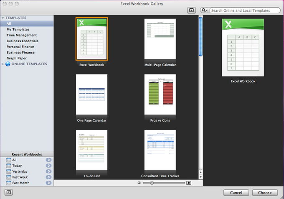Select the One Page Calendar template
Image resolution: width=284 pixels, height=199 pixels.
click(91, 94)
